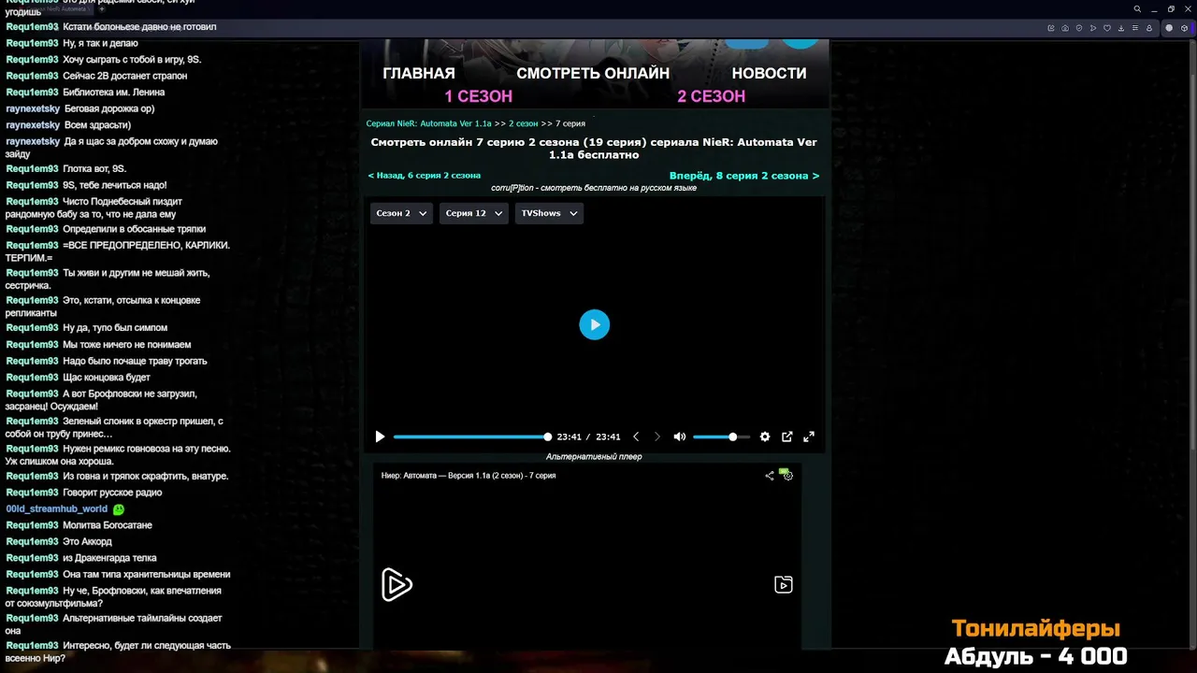The image size is (1197, 673).
Task: Open the browser profile account icon
Action: coord(1149,28)
